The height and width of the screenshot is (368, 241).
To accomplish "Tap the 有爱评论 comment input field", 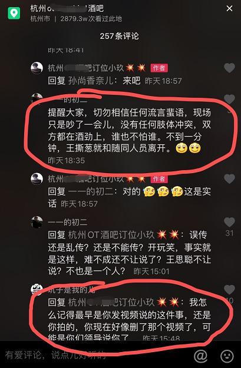I will (x=94, y=355).
